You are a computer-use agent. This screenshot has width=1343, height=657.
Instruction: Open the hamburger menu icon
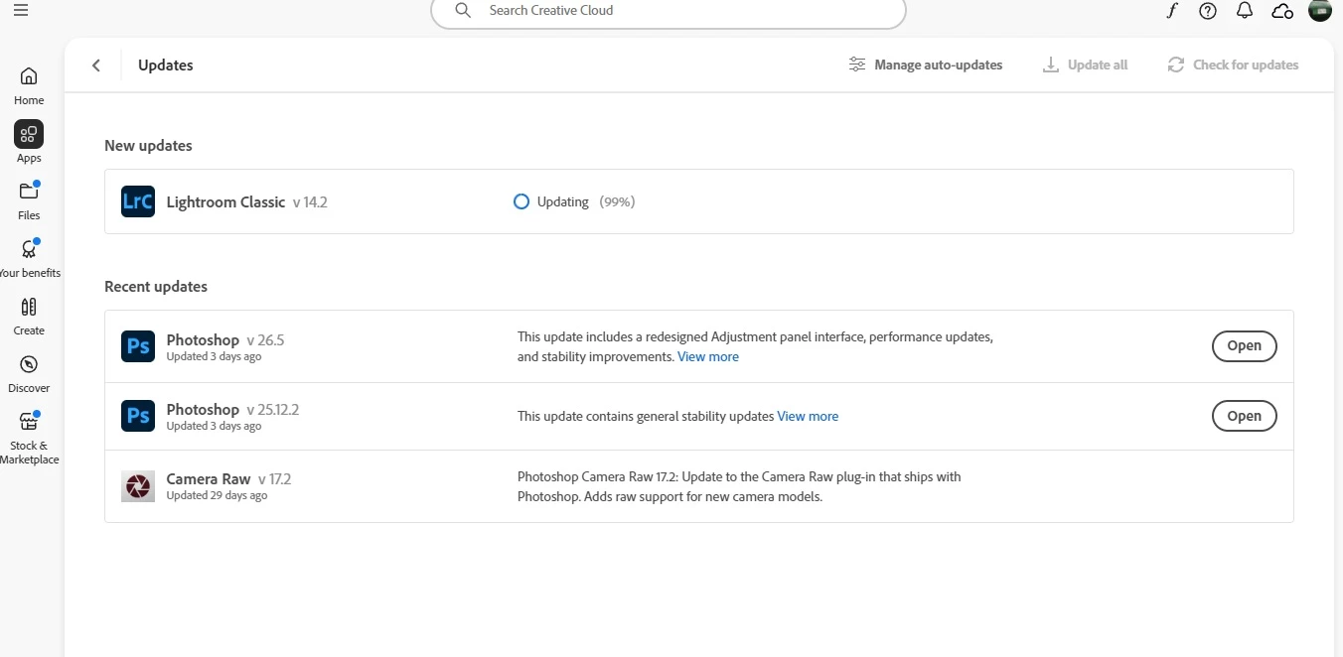coord(21,10)
